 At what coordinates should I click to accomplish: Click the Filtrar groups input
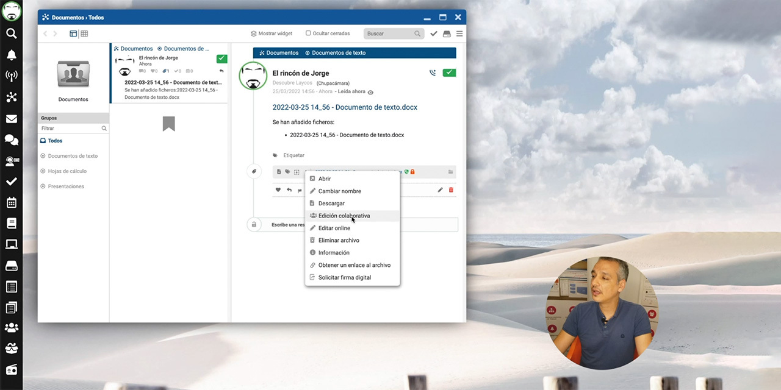pyautogui.click(x=74, y=129)
